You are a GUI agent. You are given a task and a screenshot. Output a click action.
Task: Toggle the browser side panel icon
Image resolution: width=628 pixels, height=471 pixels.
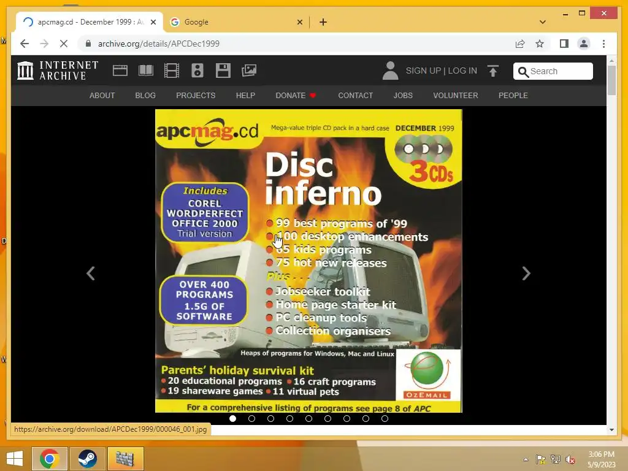click(x=564, y=44)
